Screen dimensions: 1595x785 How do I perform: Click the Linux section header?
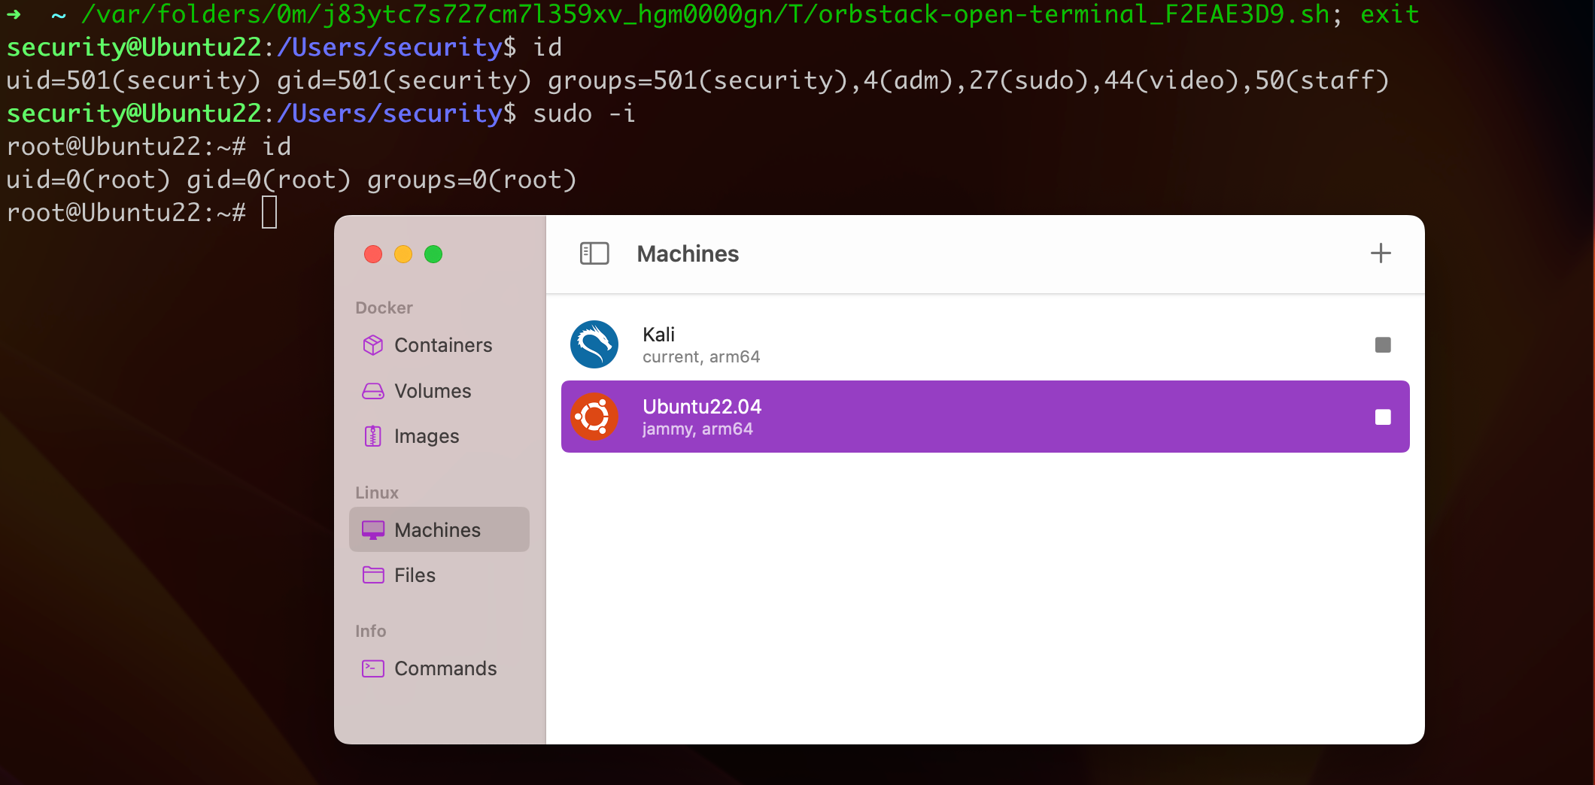pos(377,493)
